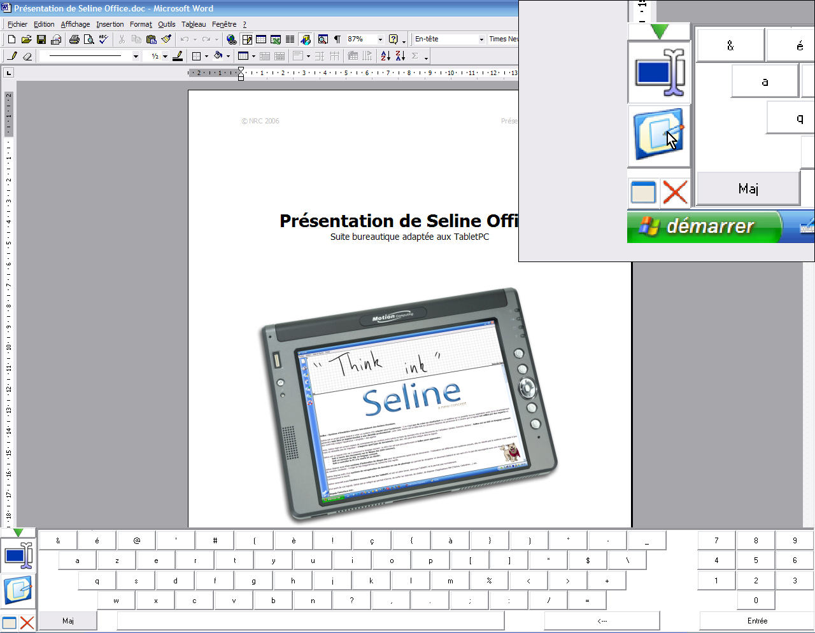Open the ½ line weight dropdown
Image resolution: width=815 pixels, height=633 pixels.
165,56
